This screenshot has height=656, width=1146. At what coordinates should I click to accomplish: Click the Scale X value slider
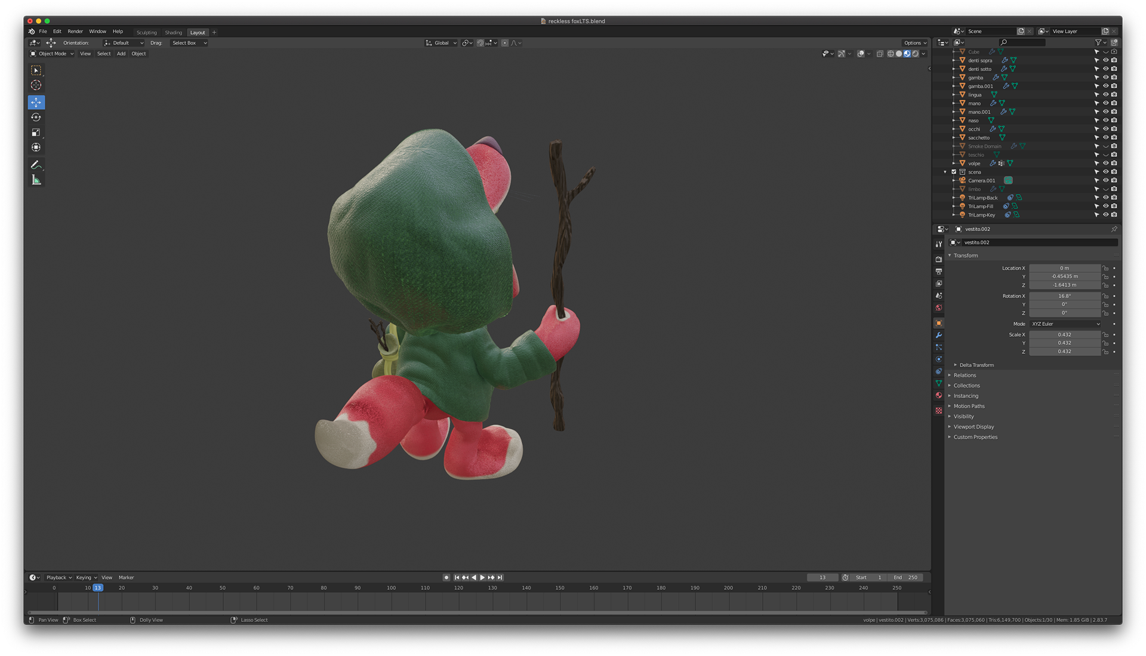tap(1064, 335)
